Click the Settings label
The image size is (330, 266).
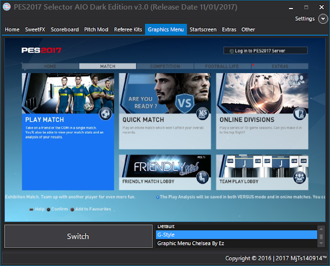tap(305, 19)
